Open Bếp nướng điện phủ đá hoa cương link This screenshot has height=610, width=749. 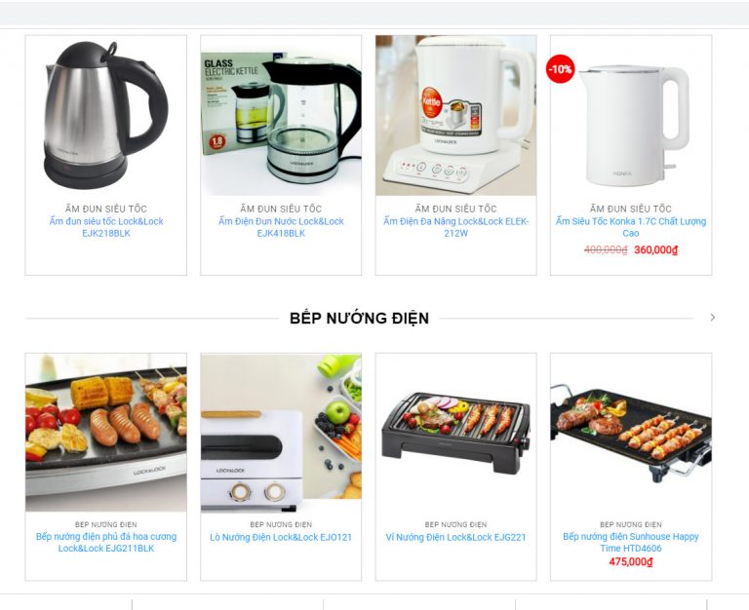click(106, 542)
